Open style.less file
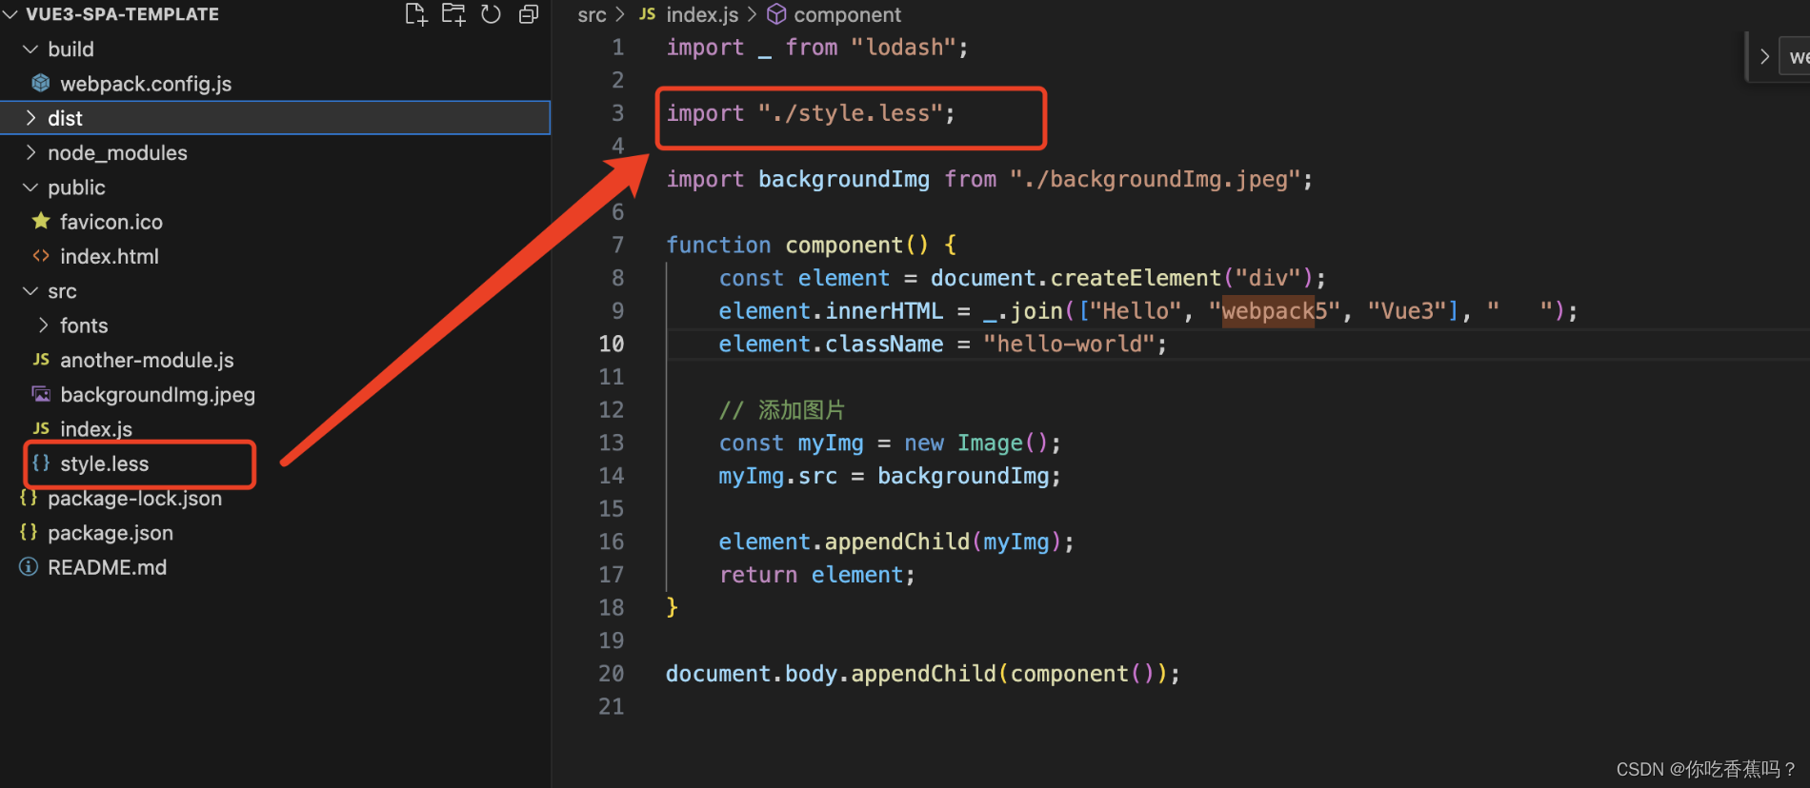Viewport: 1810px width, 788px height. [104, 463]
